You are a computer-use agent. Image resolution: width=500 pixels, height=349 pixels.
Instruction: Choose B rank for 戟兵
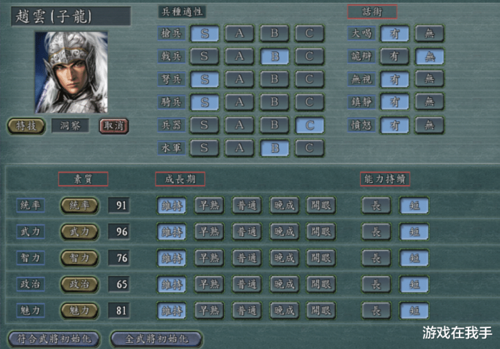[x=275, y=56]
